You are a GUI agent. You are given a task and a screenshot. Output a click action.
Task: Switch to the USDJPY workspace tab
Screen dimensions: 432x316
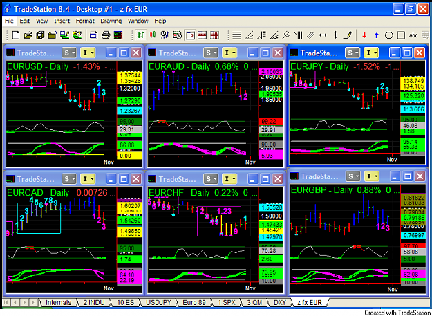pos(158,302)
